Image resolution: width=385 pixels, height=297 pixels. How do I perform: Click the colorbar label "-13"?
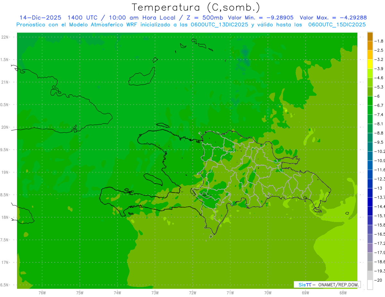379,188
